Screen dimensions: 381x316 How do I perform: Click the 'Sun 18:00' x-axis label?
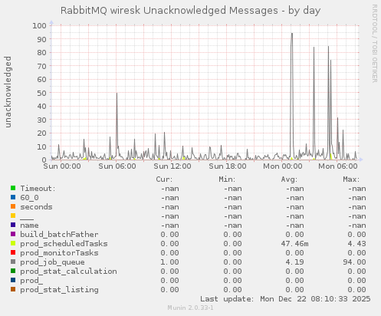click(x=228, y=166)
